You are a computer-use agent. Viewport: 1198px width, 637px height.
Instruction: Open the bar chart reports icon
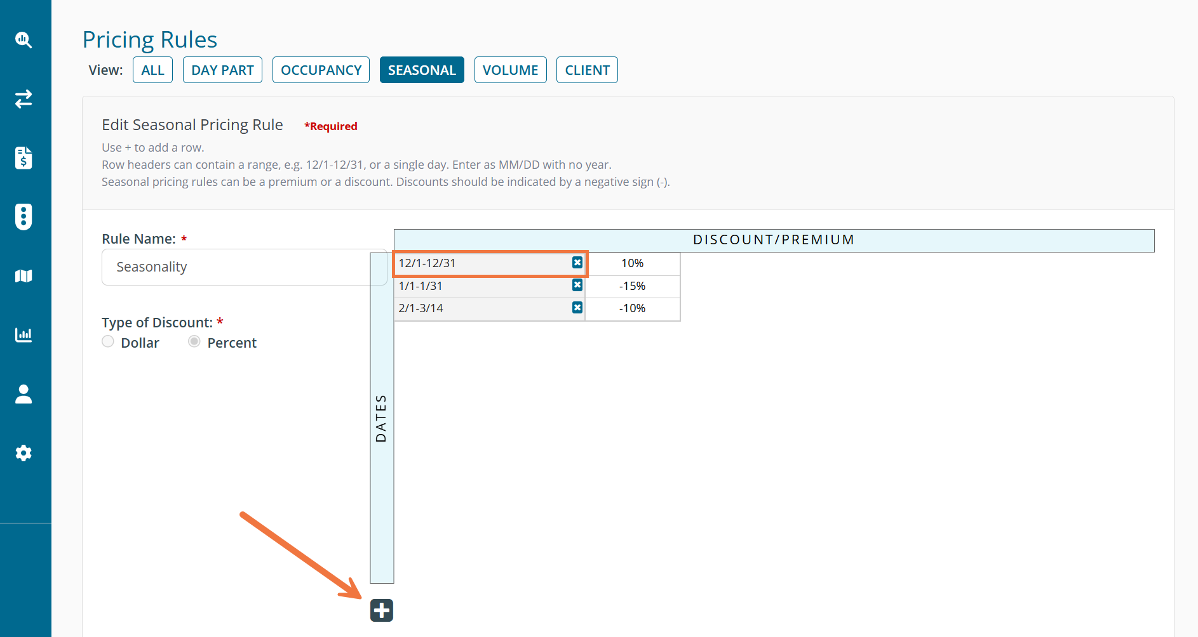tap(24, 335)
